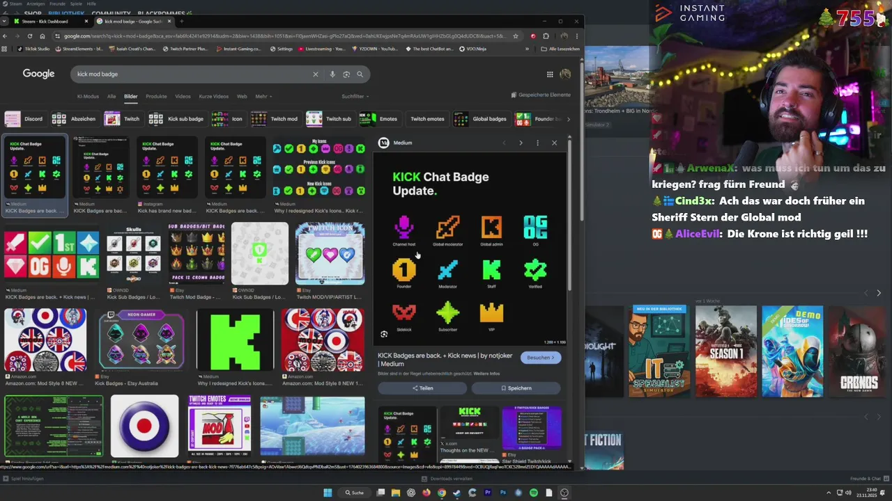The image size is (892, 501).
Task: Open the Chrome extensions puzzle icon
Action: pos(546,36)
